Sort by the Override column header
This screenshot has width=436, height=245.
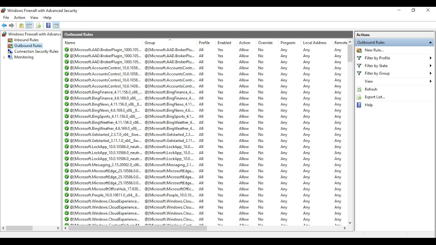coord(267,43)
